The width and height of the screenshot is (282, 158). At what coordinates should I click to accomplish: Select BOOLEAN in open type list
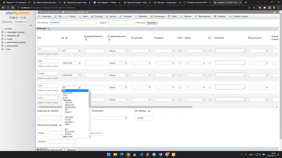70,132
